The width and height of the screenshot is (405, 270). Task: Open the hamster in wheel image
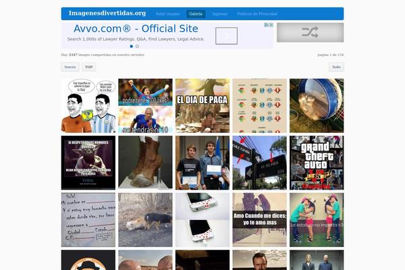(x=317, y=106)
